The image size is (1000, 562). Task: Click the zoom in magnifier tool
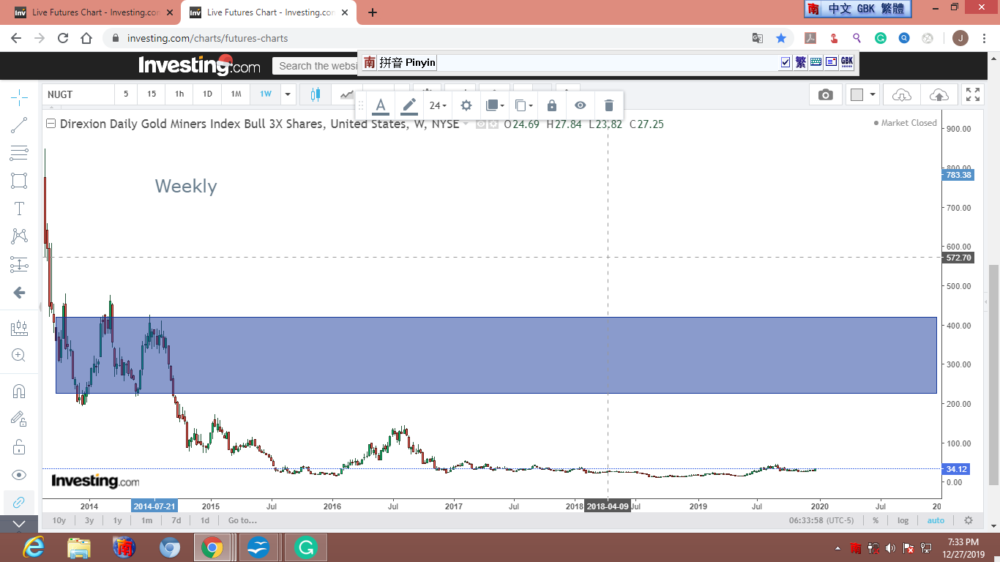pos(19,356)
